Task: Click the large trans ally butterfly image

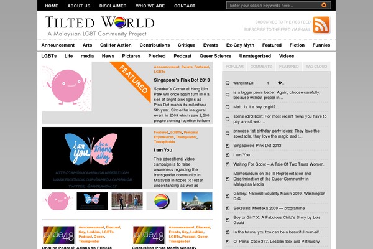Action: (x=92, y=158)
